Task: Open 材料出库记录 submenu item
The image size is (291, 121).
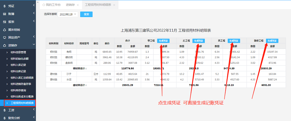Action: coord(18,71)
